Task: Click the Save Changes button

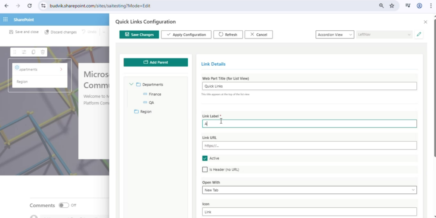Action: (x=139, y=35)
